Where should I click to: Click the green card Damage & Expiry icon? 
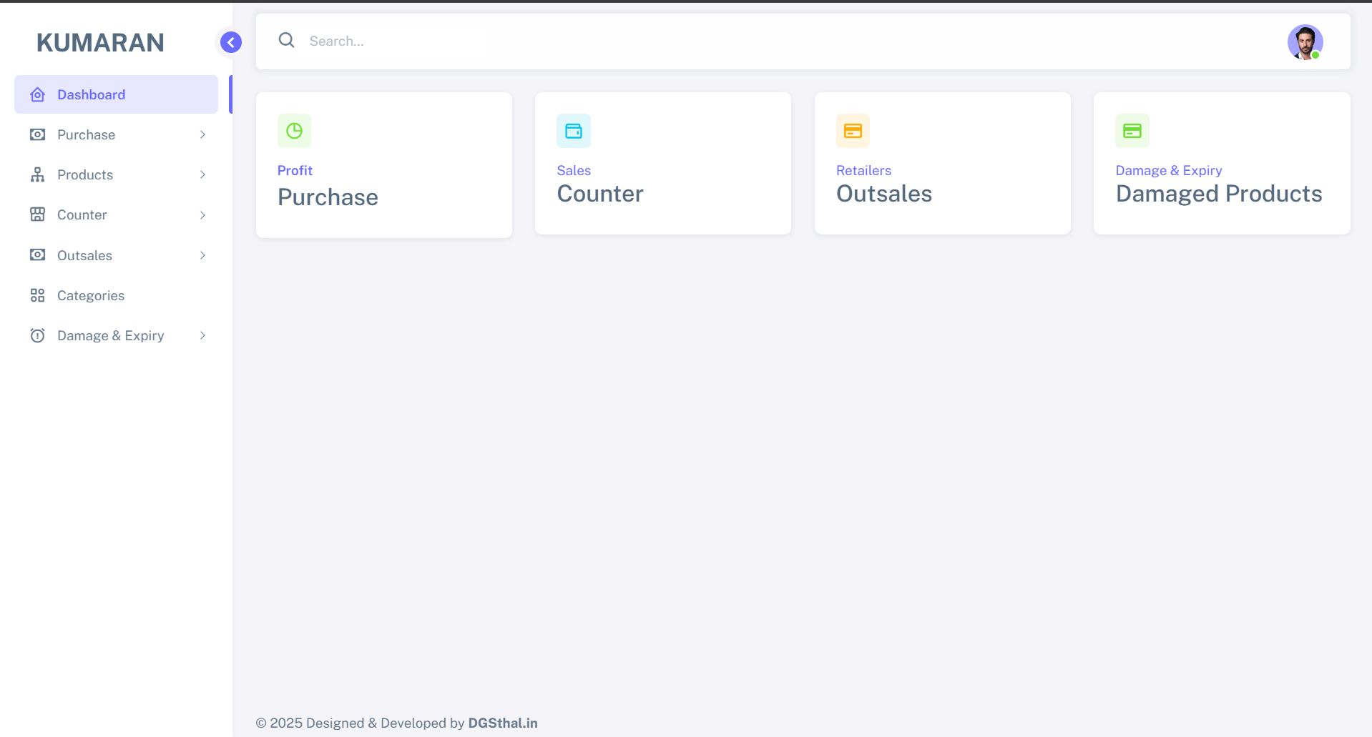tap(1132, 131)
